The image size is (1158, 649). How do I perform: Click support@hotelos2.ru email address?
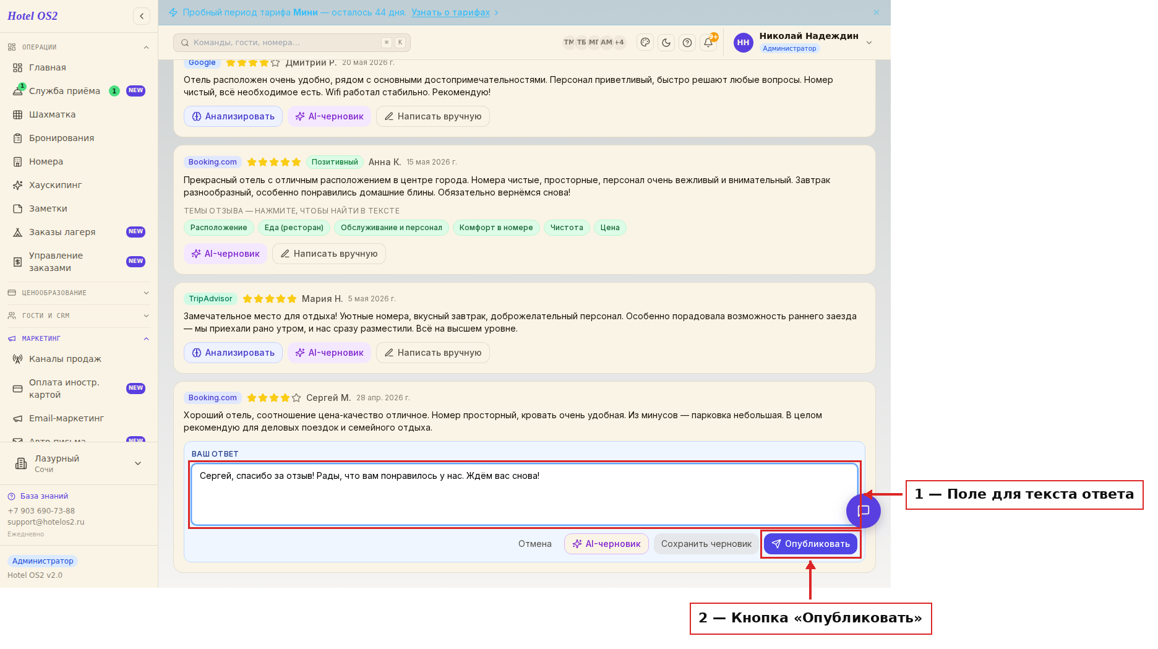pos(46,522)
